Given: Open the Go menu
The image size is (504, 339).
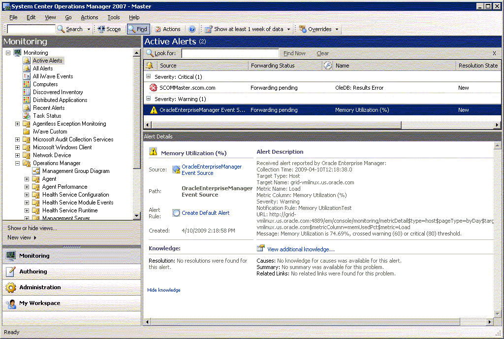Looking at the screenshot, I should coord(68,17).
